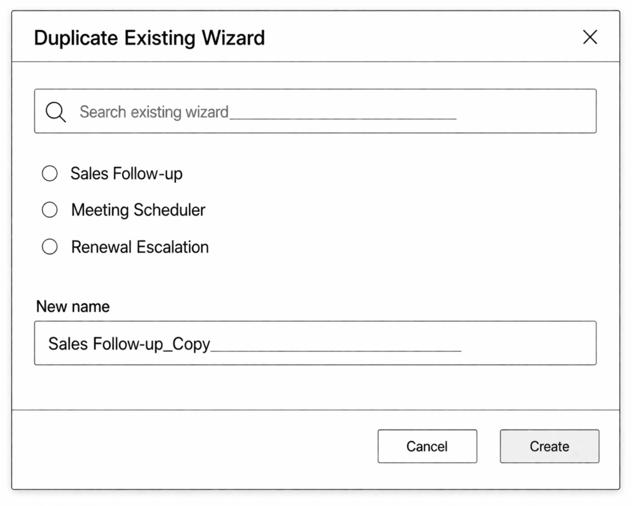Click the New name field label

click(x=73, y=306)
